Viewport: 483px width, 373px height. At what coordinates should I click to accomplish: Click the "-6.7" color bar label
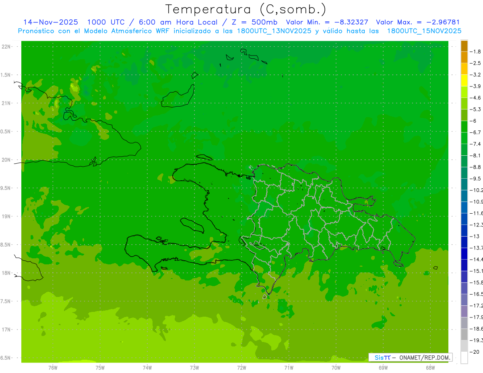point(476,132)
